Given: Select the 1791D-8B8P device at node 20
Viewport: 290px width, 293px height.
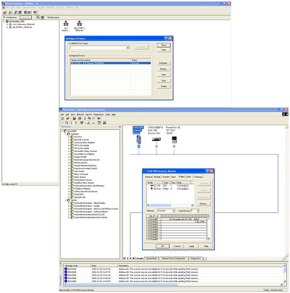Looking at the screenshot, I should 157,140.
